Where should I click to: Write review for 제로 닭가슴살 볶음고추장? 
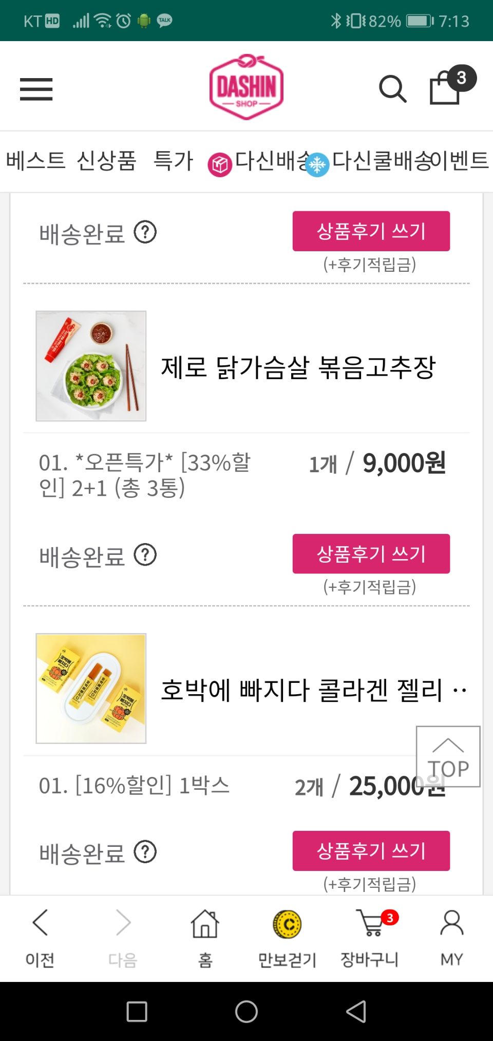tap(371, 554)
